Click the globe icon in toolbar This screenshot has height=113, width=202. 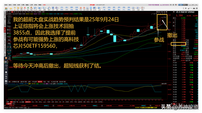point(99,8)
